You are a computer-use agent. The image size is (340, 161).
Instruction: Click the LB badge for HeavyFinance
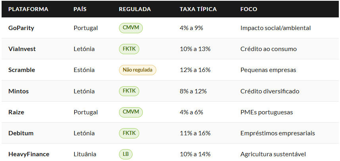tap(125, 154)
